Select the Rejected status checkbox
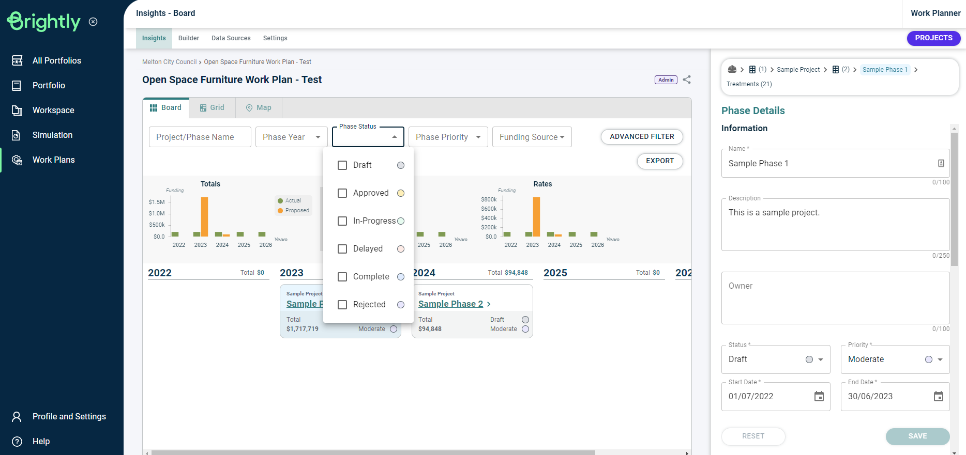Image resolution: width=966 pixels, height=455 pixels. coord(342,305)
